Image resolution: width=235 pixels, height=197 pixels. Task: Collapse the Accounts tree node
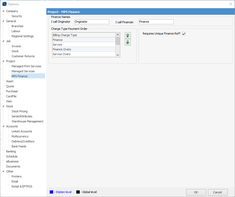click(3, 126)
